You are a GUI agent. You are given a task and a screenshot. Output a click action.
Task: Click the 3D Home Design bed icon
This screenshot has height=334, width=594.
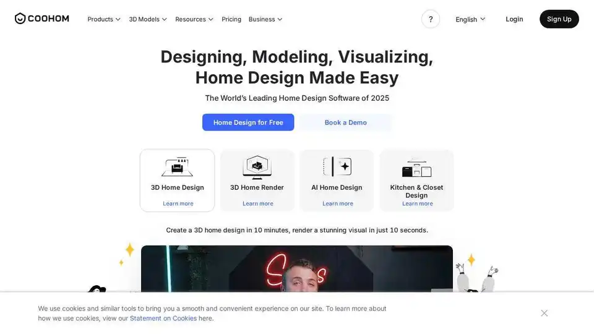pyautogui.click(x=177, y=167)
